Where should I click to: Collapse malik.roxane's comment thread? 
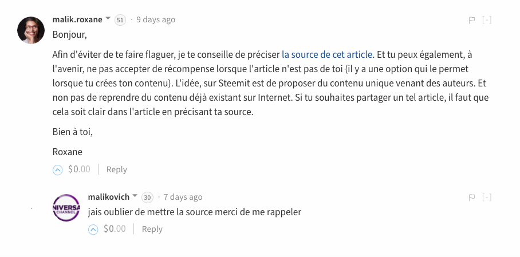pyautogui.click(x=487, y=20)
